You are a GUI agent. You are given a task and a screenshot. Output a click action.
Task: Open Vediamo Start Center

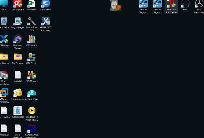point(171,7)
